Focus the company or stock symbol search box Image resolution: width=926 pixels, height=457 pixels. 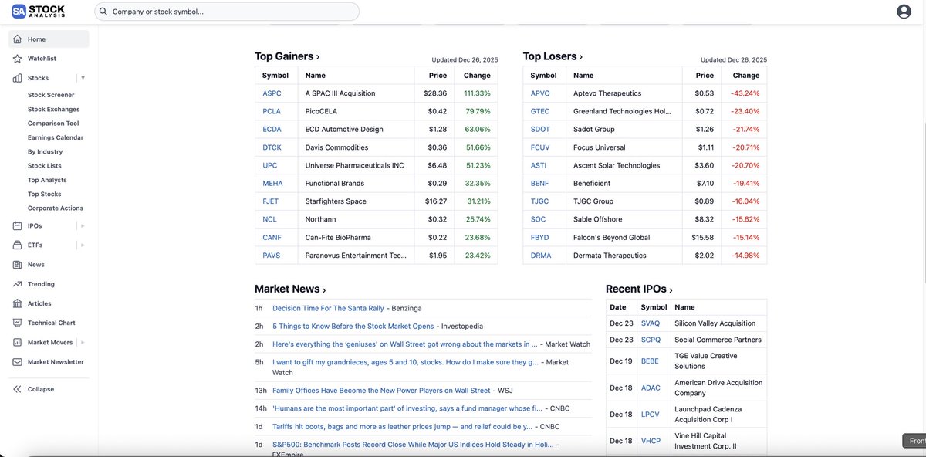[227, 12]
